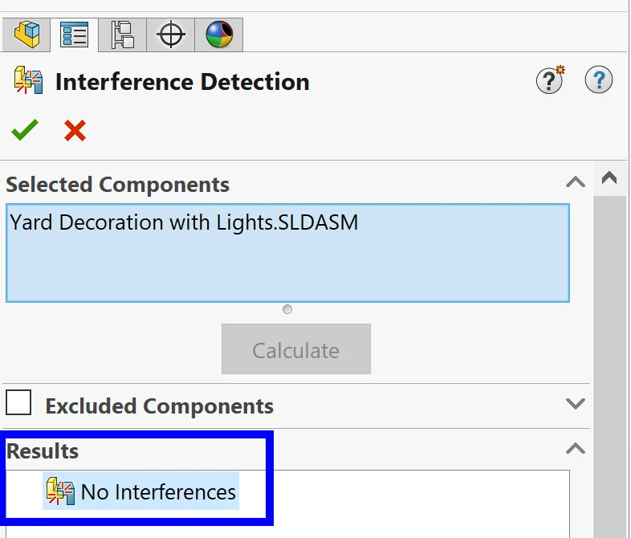Expand the Excluded Components section
Viewport: 631px width, 538px height.
576,403
